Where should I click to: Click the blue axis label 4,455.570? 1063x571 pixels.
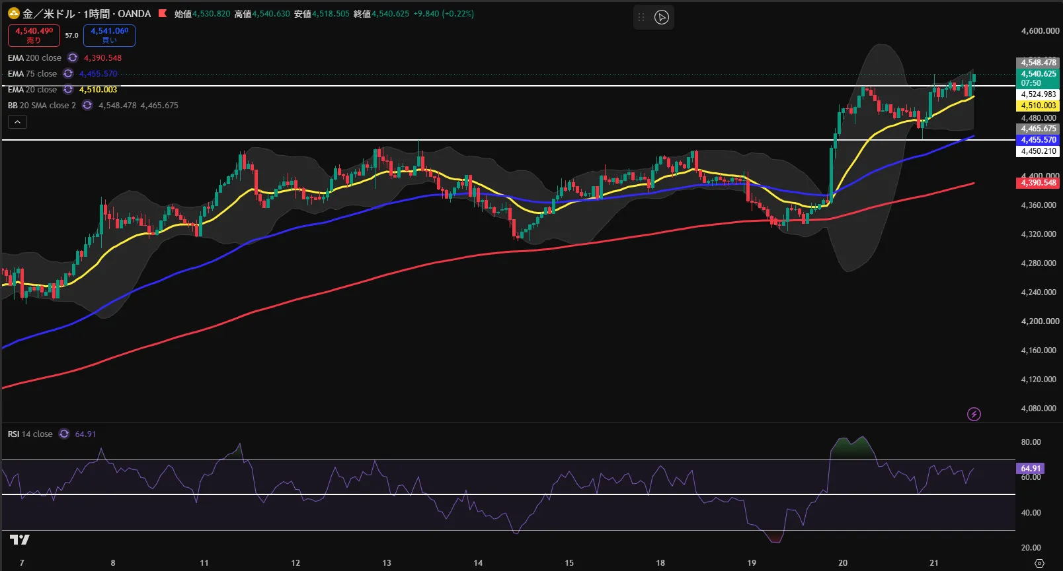pyautogui.click(x=1038, y=140)
